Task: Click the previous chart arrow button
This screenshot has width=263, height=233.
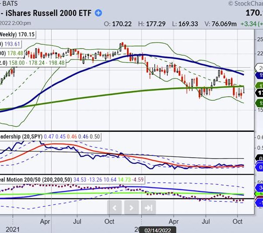Action: tap(114, 208)
